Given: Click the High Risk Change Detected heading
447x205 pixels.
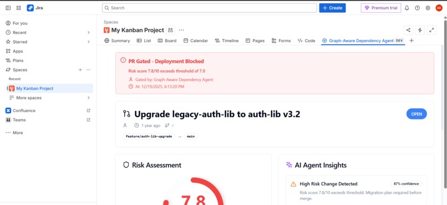Looking at the screenshot, I should pos(328,184).
